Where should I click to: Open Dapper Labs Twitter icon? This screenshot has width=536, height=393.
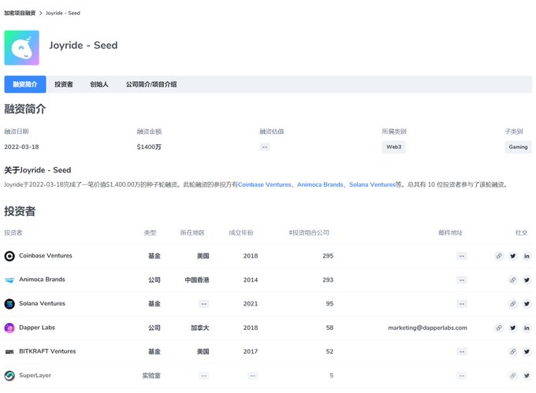(x=513, y=328)
